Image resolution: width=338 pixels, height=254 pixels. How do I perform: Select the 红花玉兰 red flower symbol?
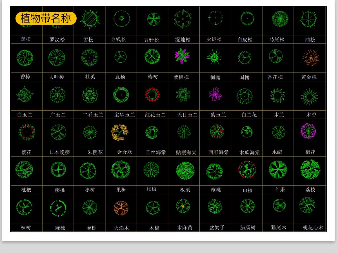[152, 94]
